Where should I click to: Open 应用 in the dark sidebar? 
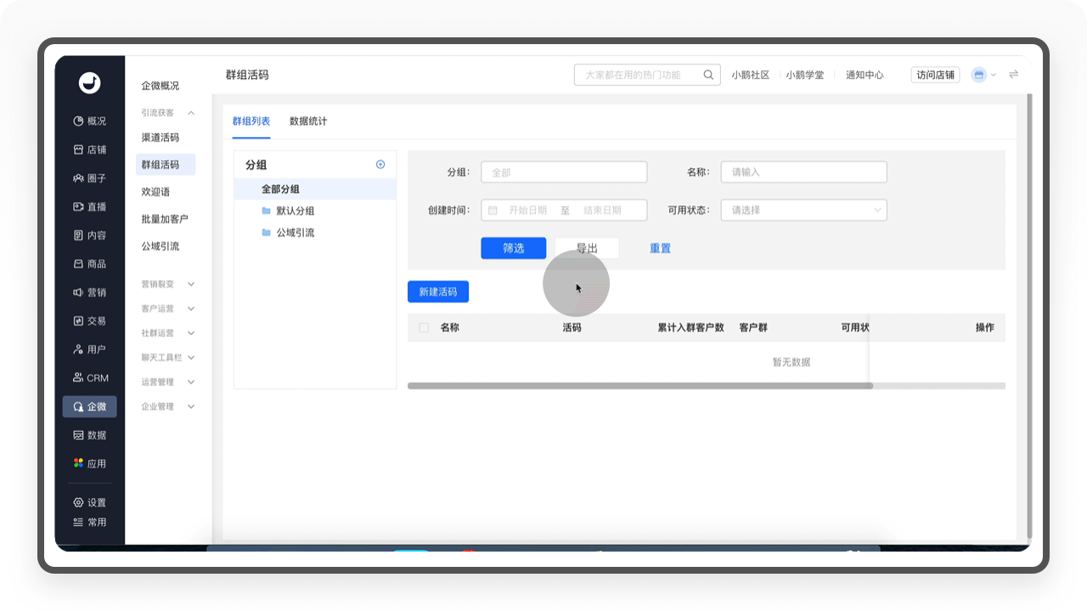[x=89, y=463]
